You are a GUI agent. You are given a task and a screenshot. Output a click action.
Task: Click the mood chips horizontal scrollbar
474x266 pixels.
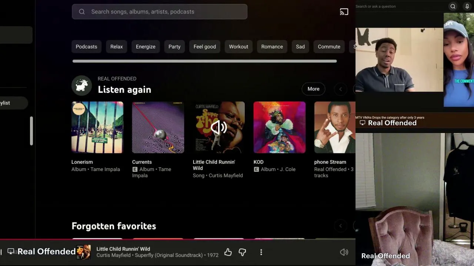coord(205,61)
